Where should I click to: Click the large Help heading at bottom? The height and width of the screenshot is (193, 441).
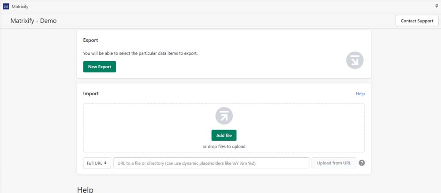tap(85, 189)
